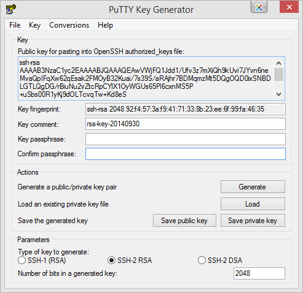Open the Conversions menu
The height and width of the screenshot is (293, 303).
(x=69, y=25)
